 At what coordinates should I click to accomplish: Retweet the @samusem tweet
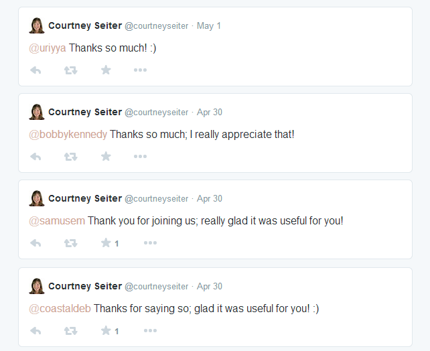click(71, 243)
